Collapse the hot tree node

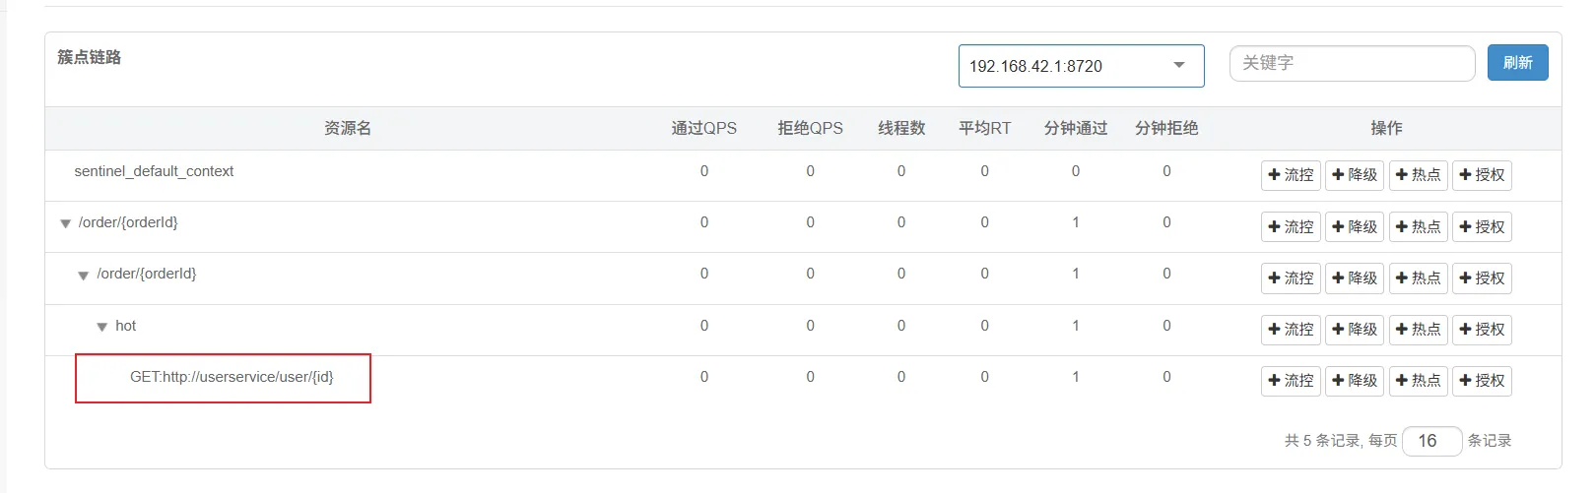[101, 327]
